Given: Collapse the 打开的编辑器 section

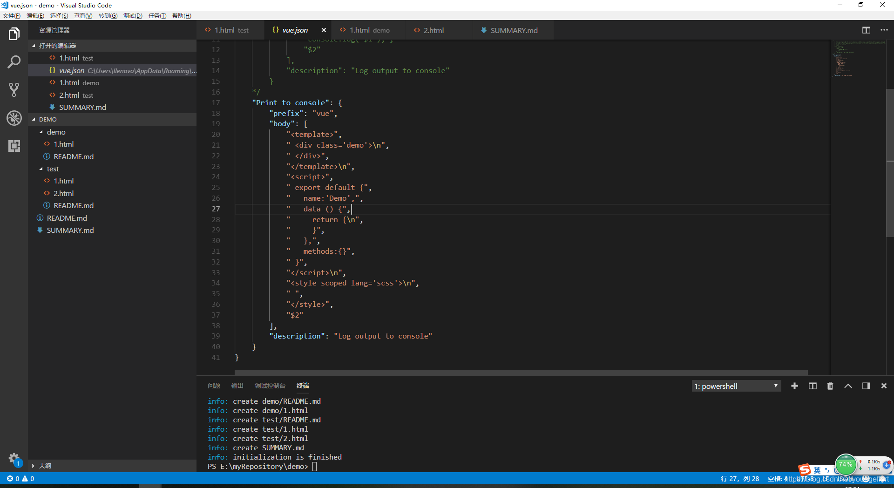Looking at the screenshot, I should (x=112, y=46).
